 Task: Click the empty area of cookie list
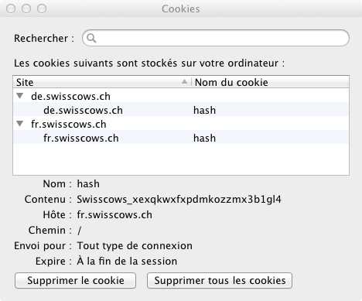tap(181, 159)
